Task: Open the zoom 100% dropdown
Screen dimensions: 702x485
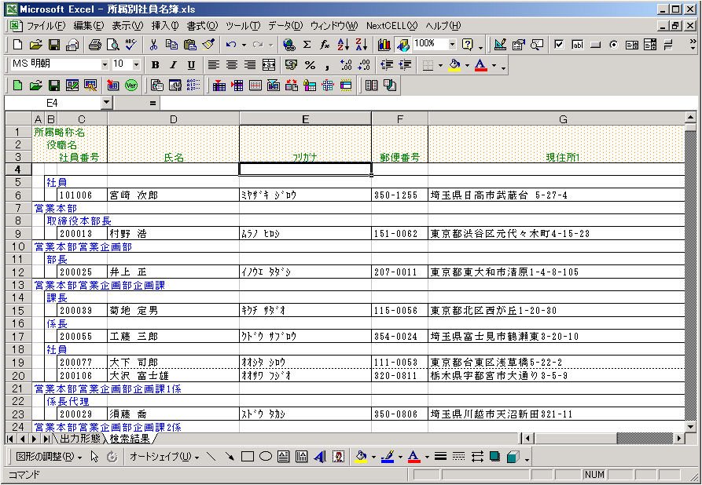Action: (452, 44)
